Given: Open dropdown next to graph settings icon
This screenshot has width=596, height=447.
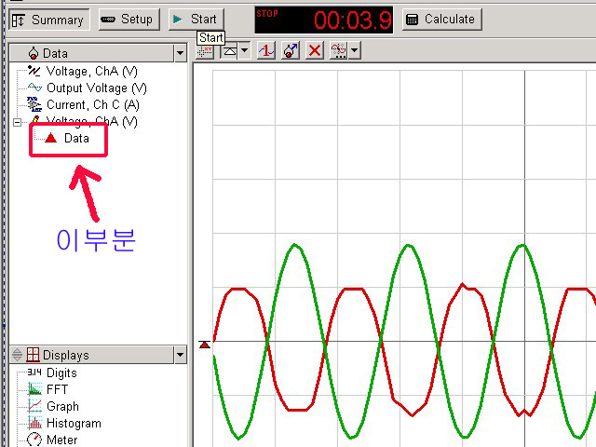Looking at the screenshot, I should tap(355, 51).
